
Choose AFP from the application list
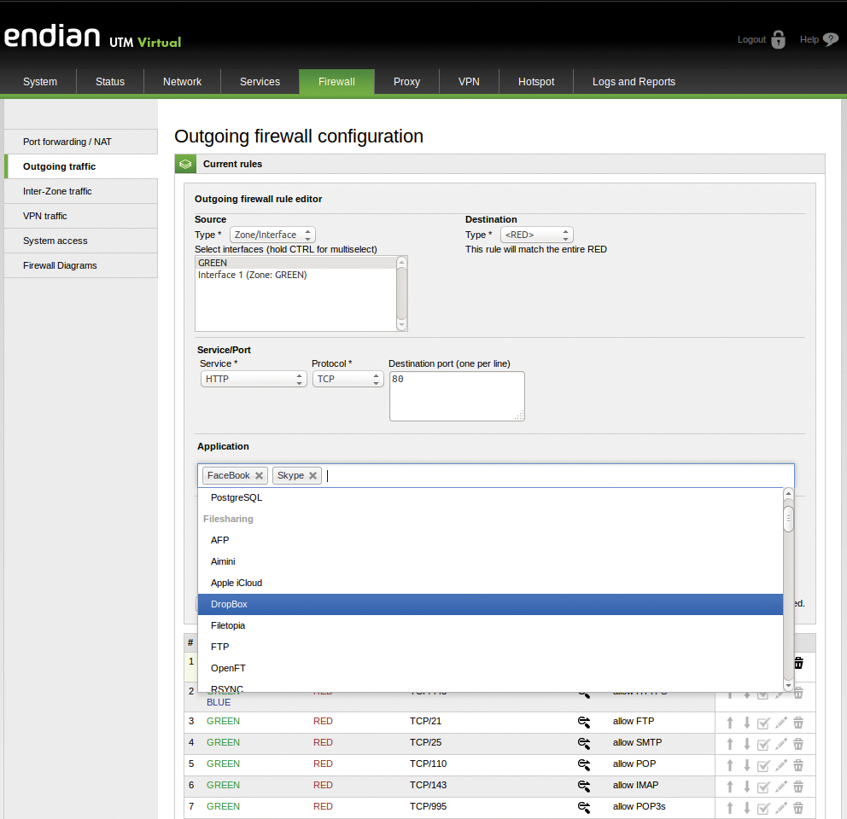pos(490,540)
